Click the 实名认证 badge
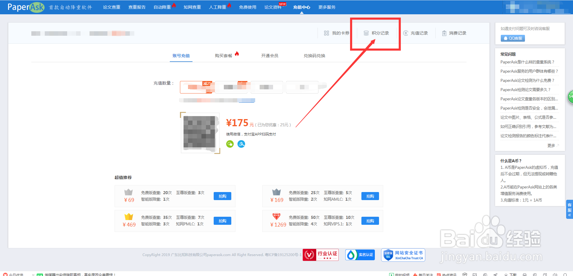The image size is (573, 276). tap(360, 255)
